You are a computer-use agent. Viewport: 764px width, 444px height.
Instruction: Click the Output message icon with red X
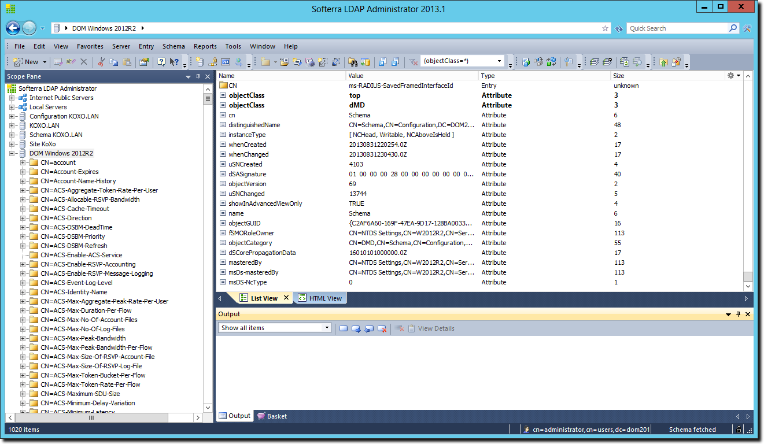pyautogui.click(x=382, y=328)
